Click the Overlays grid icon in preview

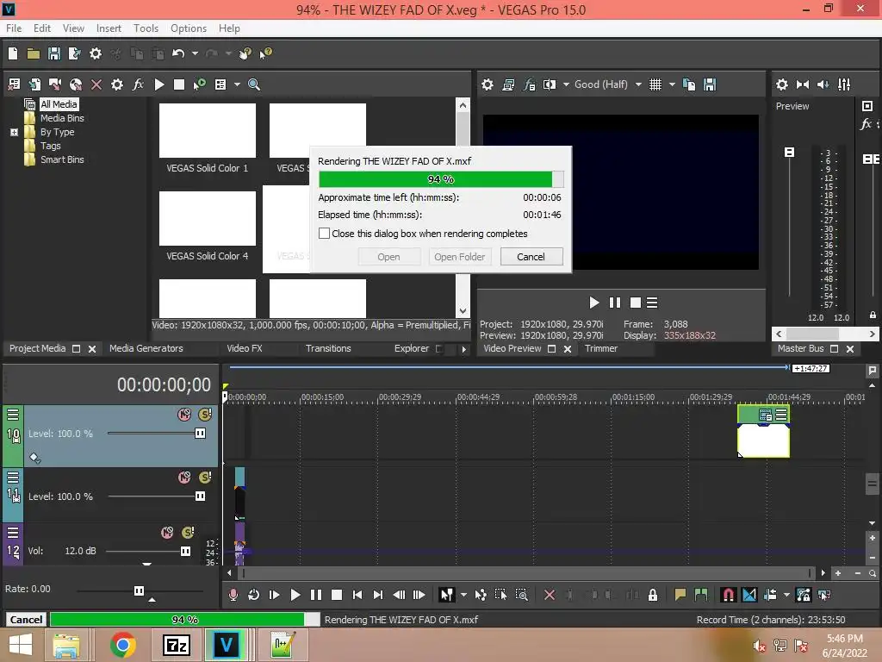655,84
